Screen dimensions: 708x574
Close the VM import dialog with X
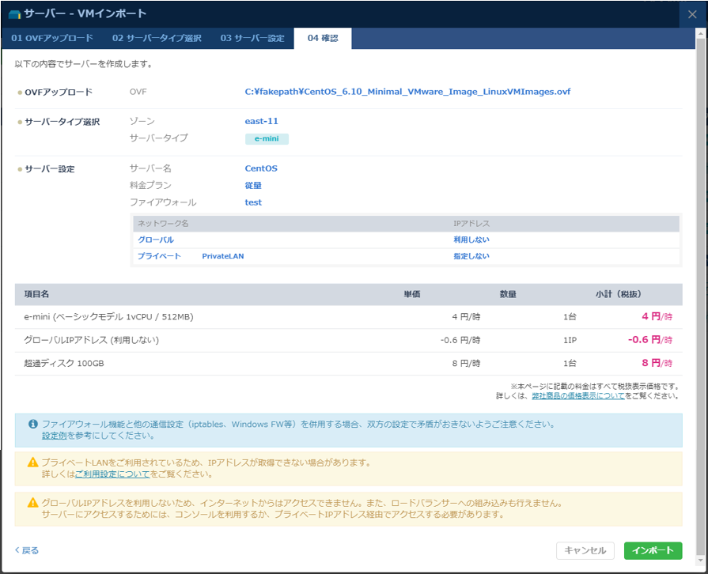[692, 14]
